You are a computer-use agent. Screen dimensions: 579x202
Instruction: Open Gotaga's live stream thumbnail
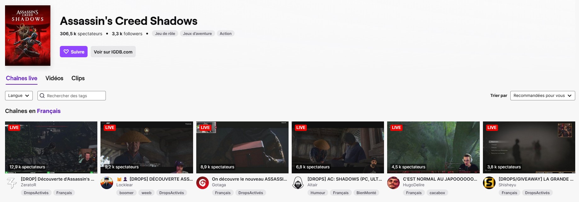pyautogui.click(x=242, y=147)
